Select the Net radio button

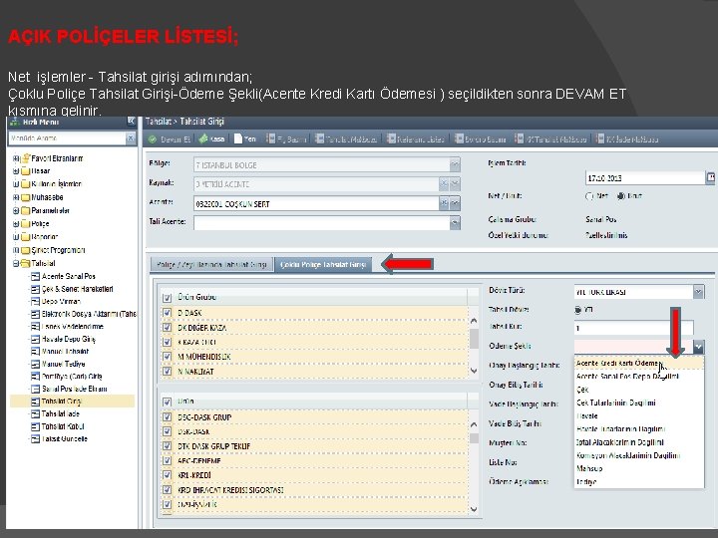(x=589, y=196)
